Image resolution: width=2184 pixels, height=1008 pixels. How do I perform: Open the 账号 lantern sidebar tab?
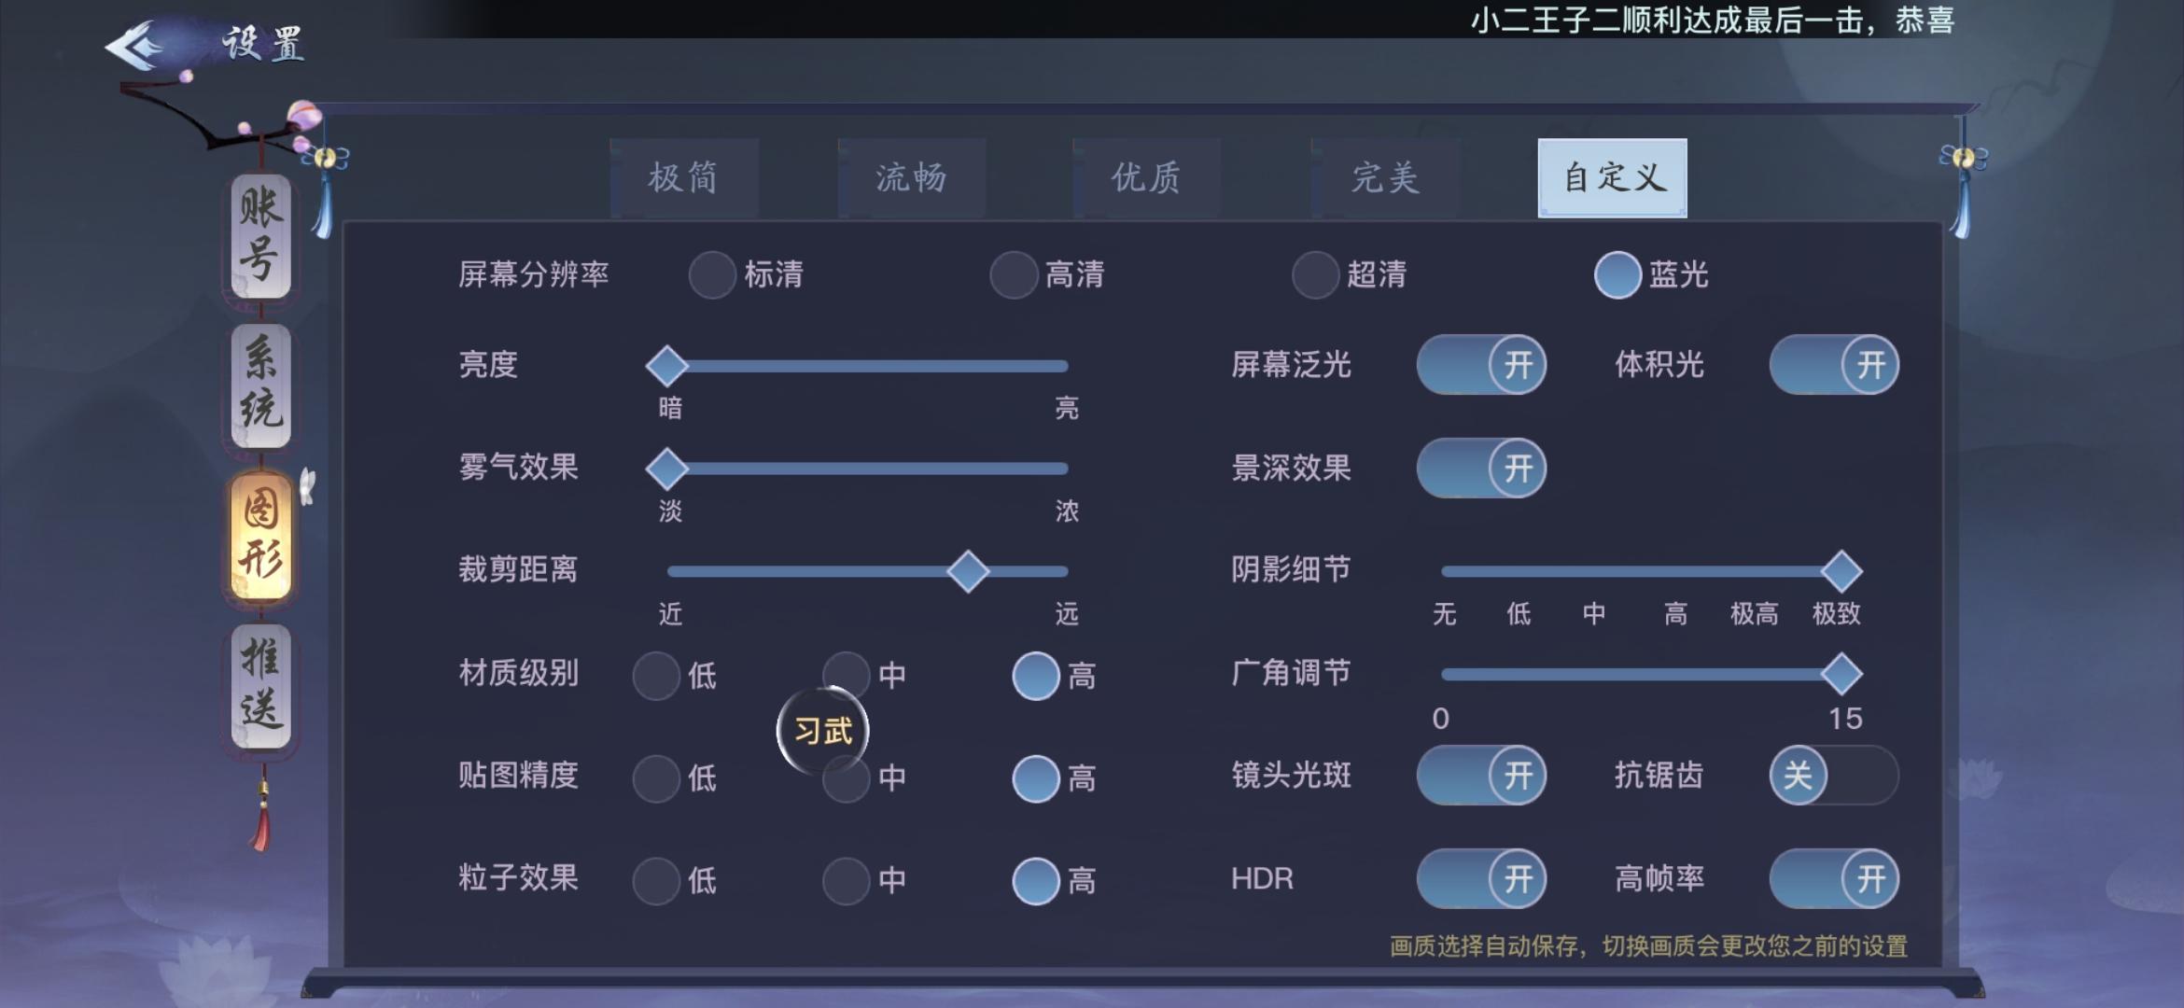click(x=260, y=235)
